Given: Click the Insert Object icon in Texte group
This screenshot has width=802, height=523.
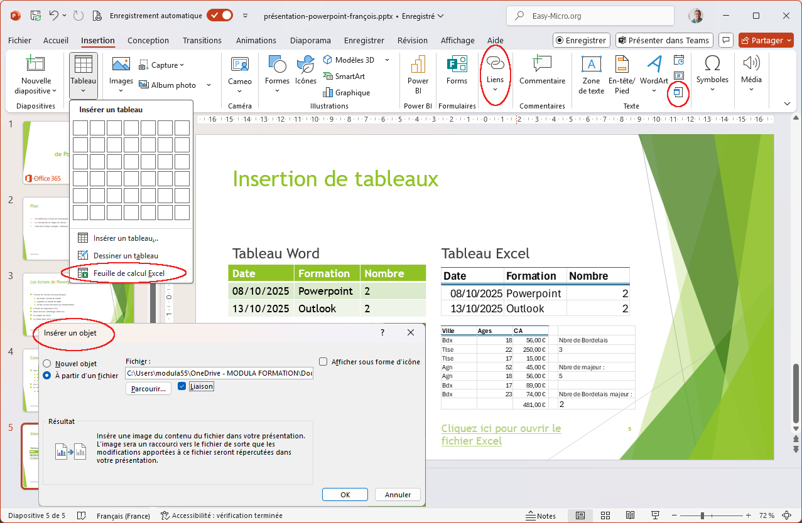Looking at the screenshot, I should (x=678, y=92).
